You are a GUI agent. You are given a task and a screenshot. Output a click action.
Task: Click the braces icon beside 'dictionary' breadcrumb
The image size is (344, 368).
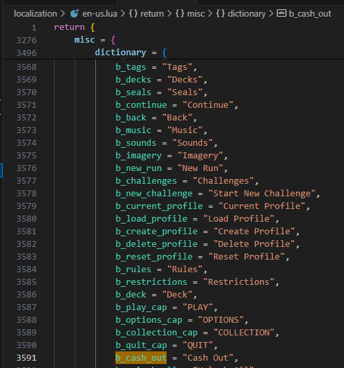[220, 13]
